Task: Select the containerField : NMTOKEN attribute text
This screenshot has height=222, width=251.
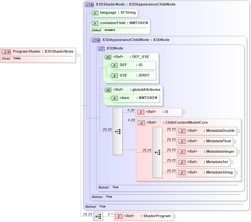Action: click(124, 23)
